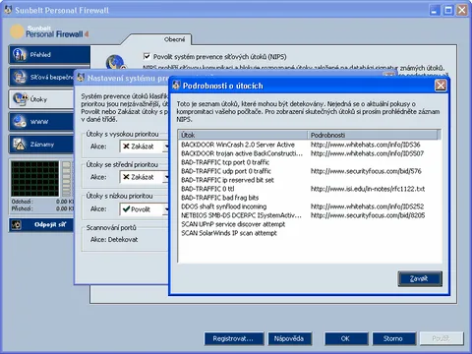Close the Podrobnosti o útocích dialog

pyautogui.click(x=441, y=86)
